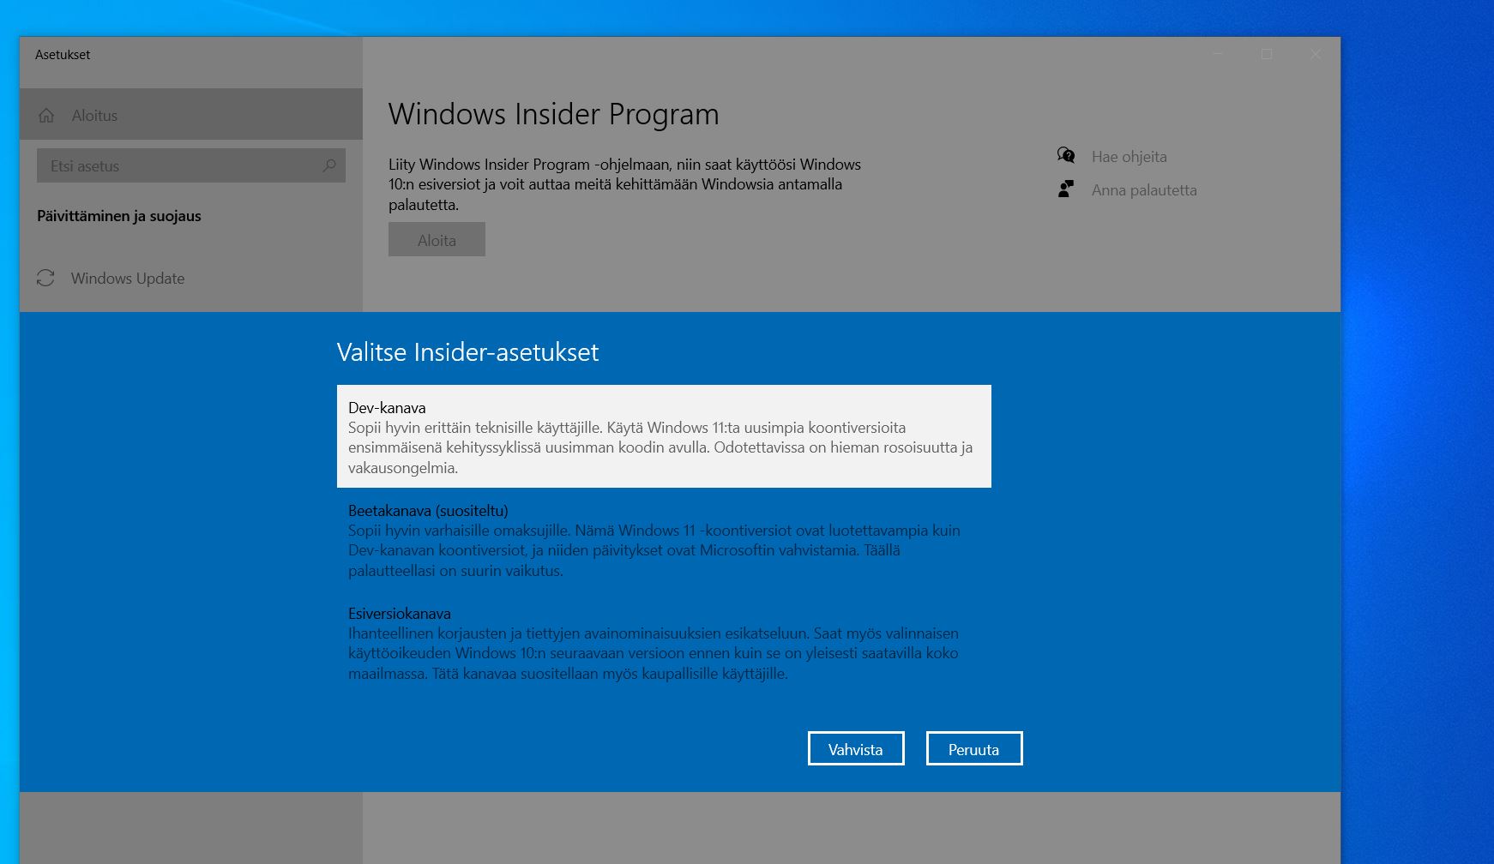Click the Aloita button under Windows Insider Program

[437, 240]
